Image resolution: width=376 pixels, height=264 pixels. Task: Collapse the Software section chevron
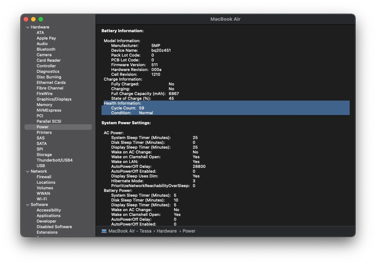[x=27, y=205]
